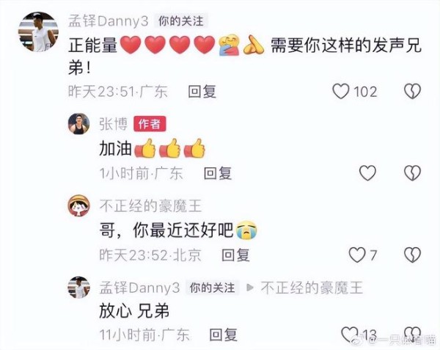Screen dimensions: 440x350
Task: Dislike 不正经的豪魔王's comment
Action: click(x=412, y=255)
